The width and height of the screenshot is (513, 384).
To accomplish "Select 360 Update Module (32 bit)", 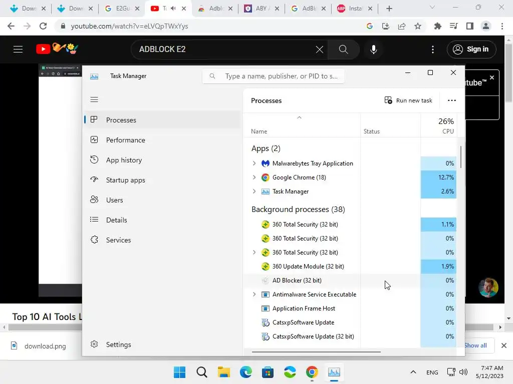I will 350,266.
